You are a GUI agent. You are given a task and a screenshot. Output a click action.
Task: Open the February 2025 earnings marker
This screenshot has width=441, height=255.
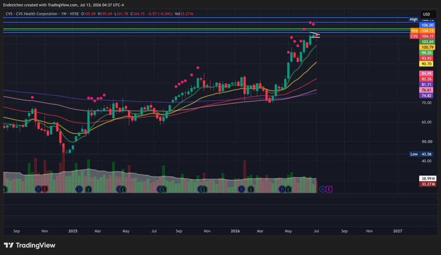click(x=89, y=189)
